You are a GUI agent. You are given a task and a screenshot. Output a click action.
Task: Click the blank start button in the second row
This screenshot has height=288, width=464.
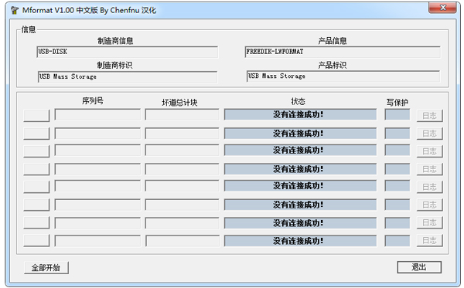coord(36,134)
